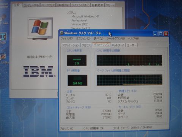
Task: Click the CPU usage history graph
Action: tap(129, 60)
